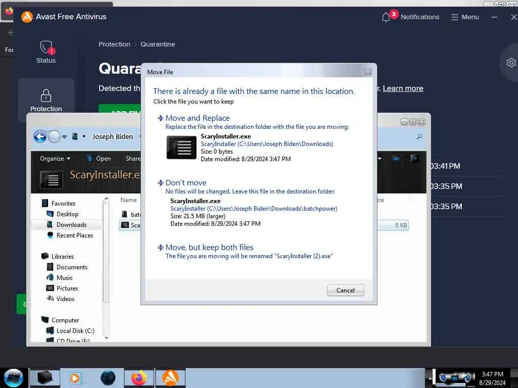This screenshot has height=388, width=518.
Task: Click the preview pane icon in Explorer
Action: pyautogui.click(x=396, y=159)
